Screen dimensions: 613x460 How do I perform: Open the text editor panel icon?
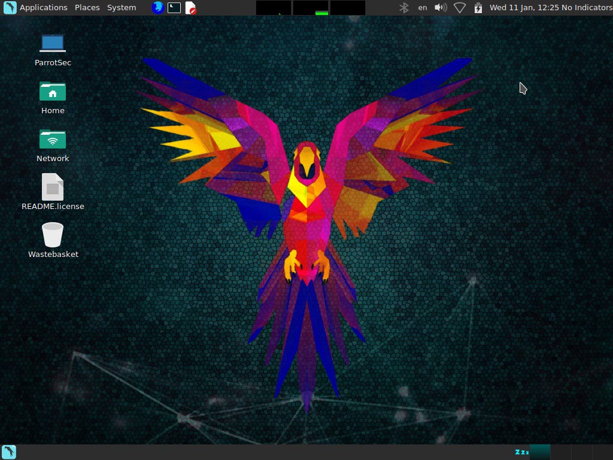pyautogui.click(x=190, y=7)
